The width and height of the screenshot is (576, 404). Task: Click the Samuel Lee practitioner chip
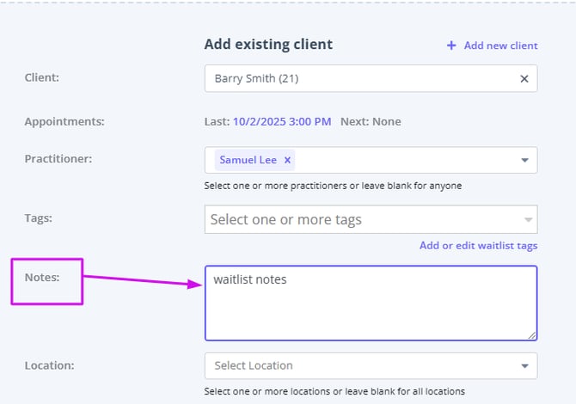click(248, 160)
